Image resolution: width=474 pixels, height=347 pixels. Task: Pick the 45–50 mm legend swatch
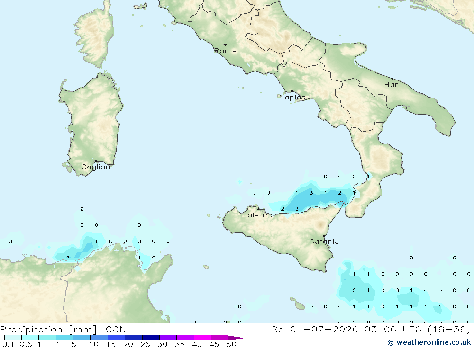pyautogui.click(x=220, y=338)
